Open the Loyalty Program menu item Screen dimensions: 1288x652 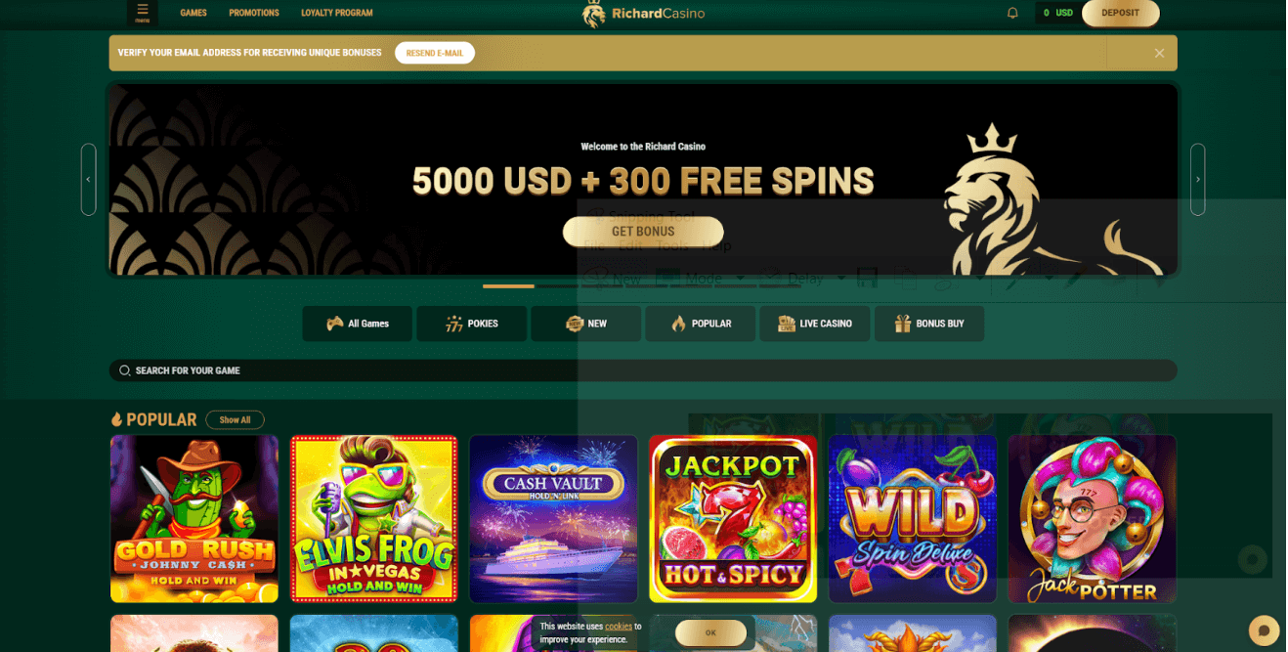(x=337, y=13)
